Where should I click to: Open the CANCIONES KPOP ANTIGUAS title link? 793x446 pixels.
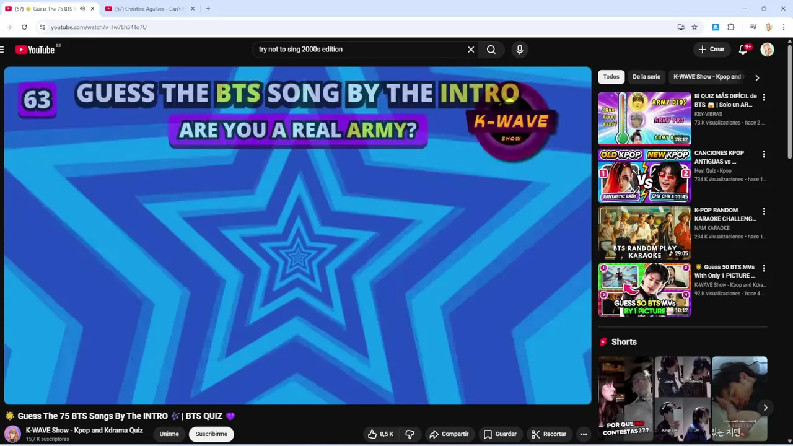click(719, 157)
